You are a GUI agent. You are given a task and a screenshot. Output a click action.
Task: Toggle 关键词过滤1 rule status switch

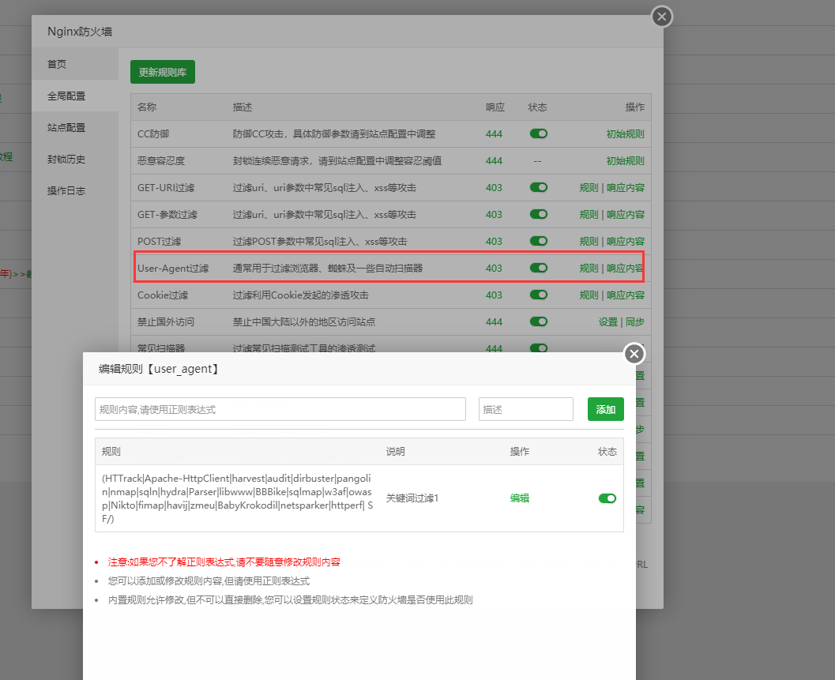pos(607,498)
